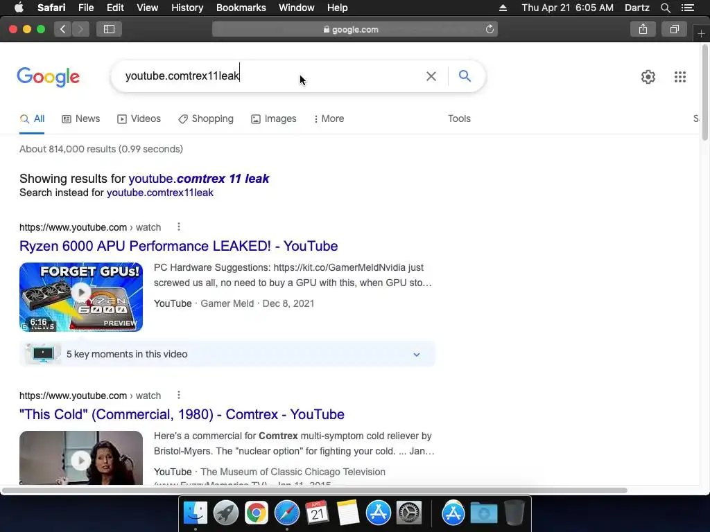The image size is (710, 532).
Task: Open the More search filters dropdown
Action: (x=329, y=118)
